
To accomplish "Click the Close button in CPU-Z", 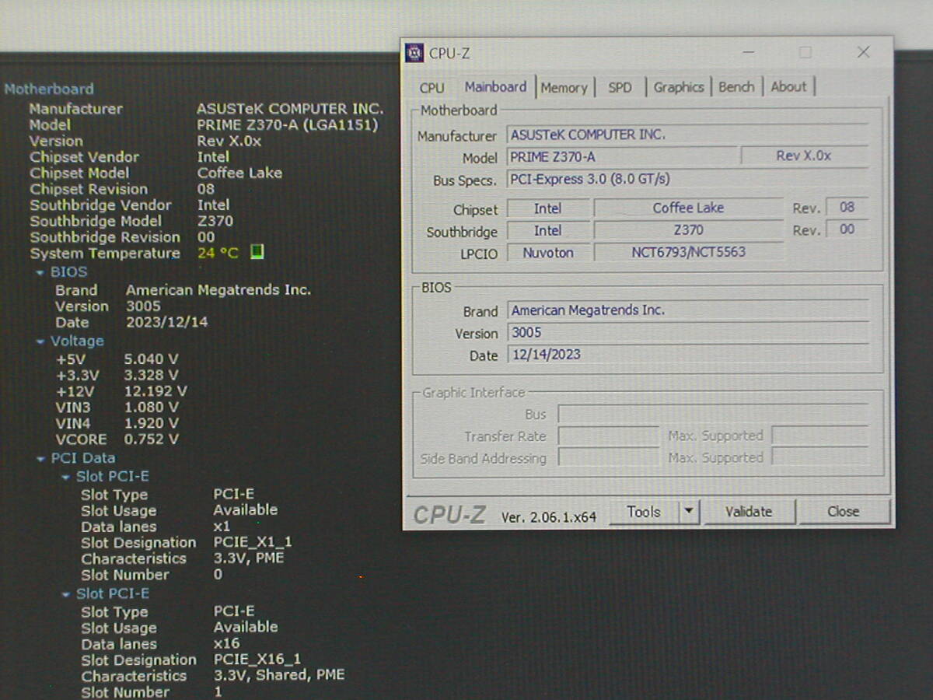I will tap(844, 512).
